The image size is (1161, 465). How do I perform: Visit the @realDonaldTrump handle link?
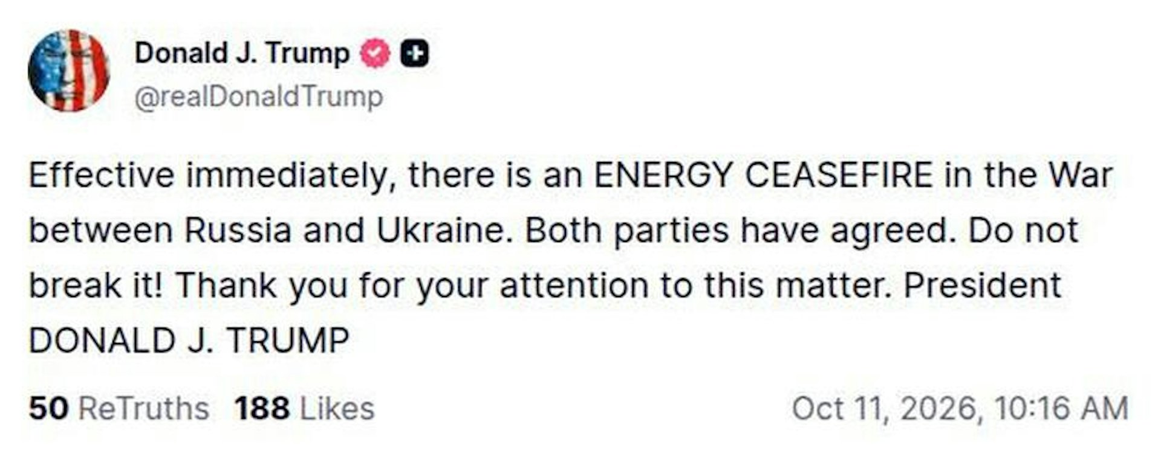[x=259, y=97]
